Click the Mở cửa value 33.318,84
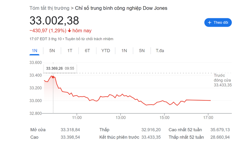 coord(70,130)
